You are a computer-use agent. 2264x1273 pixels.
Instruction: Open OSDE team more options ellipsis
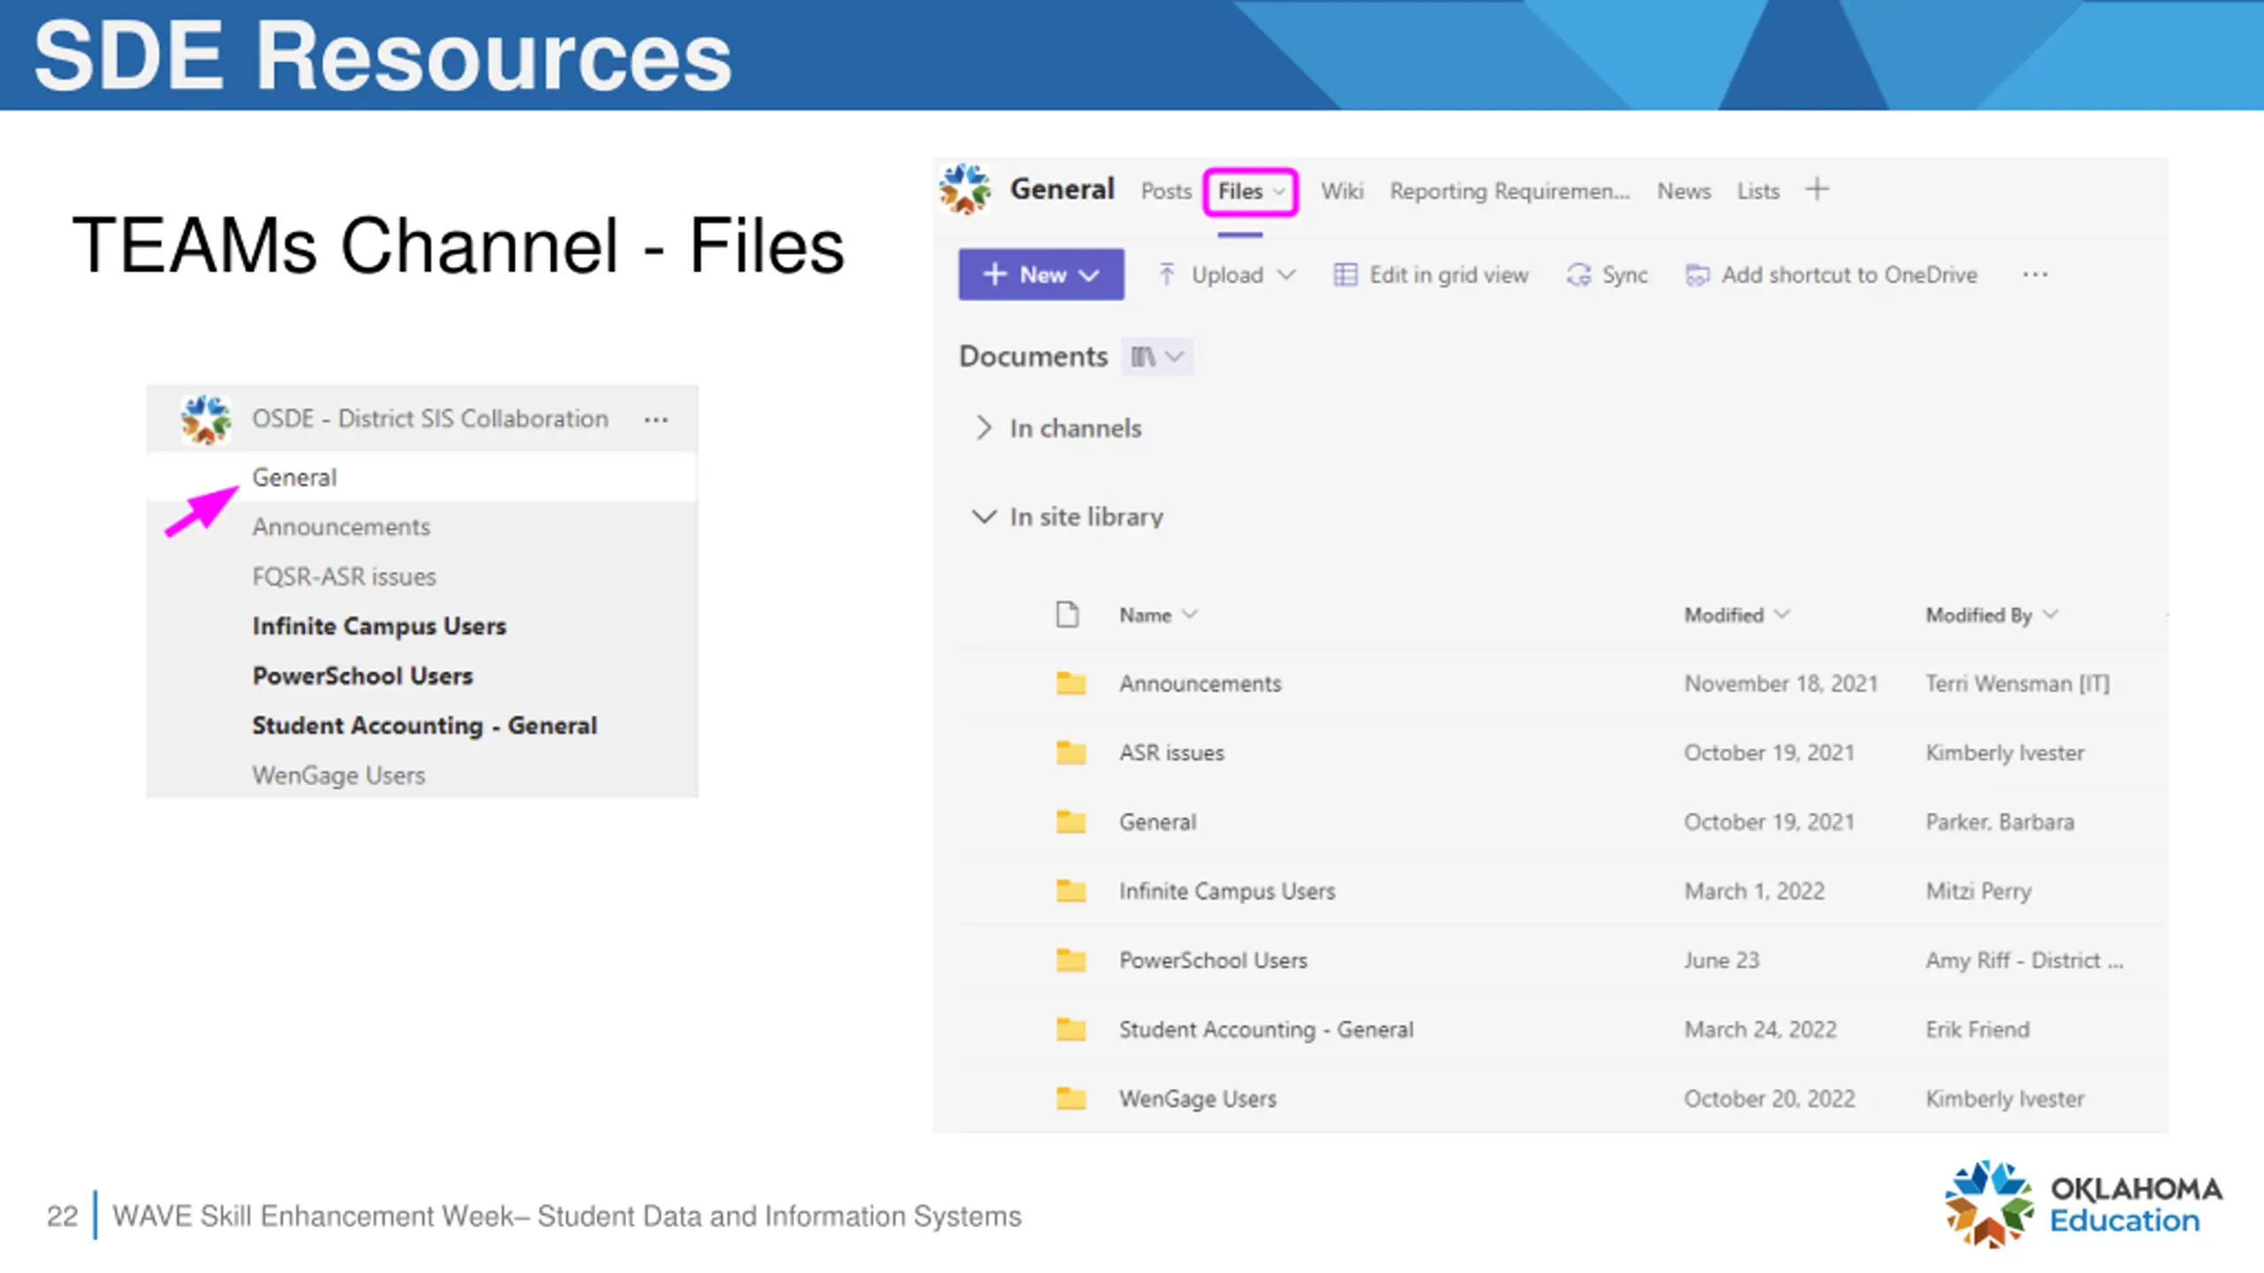[x=656, y=419]
